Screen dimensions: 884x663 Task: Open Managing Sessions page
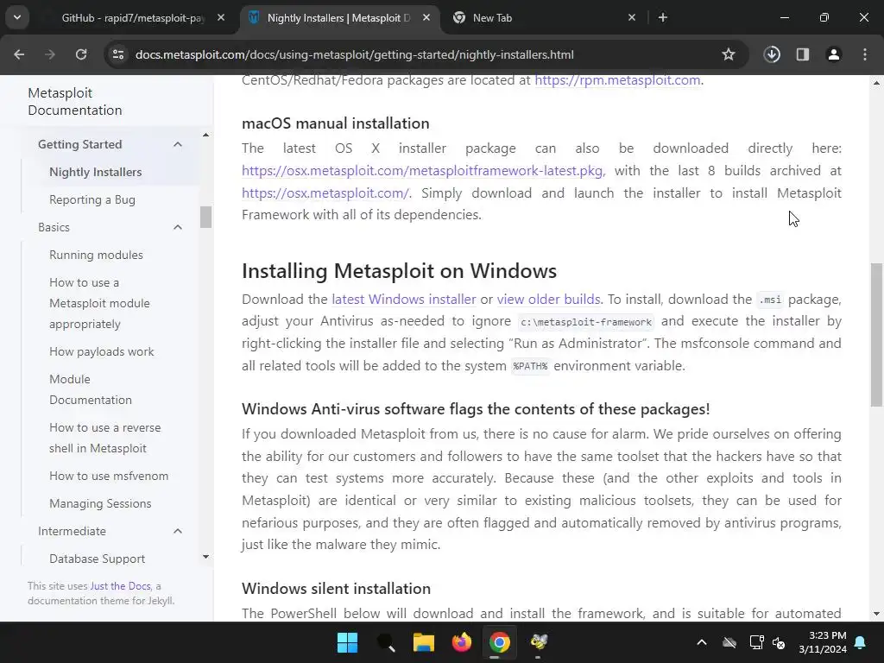coord(100,503)
